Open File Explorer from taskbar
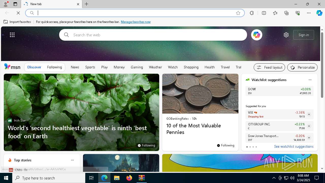 (x=117, y=178)
